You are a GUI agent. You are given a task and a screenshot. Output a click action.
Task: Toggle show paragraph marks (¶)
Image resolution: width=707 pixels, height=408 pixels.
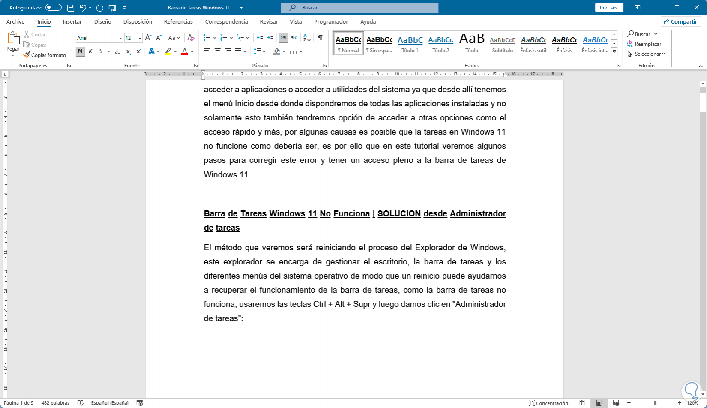click(320, 38)
